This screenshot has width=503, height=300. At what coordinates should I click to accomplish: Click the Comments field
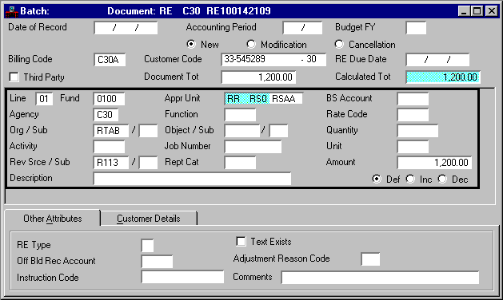click(380, 278)
